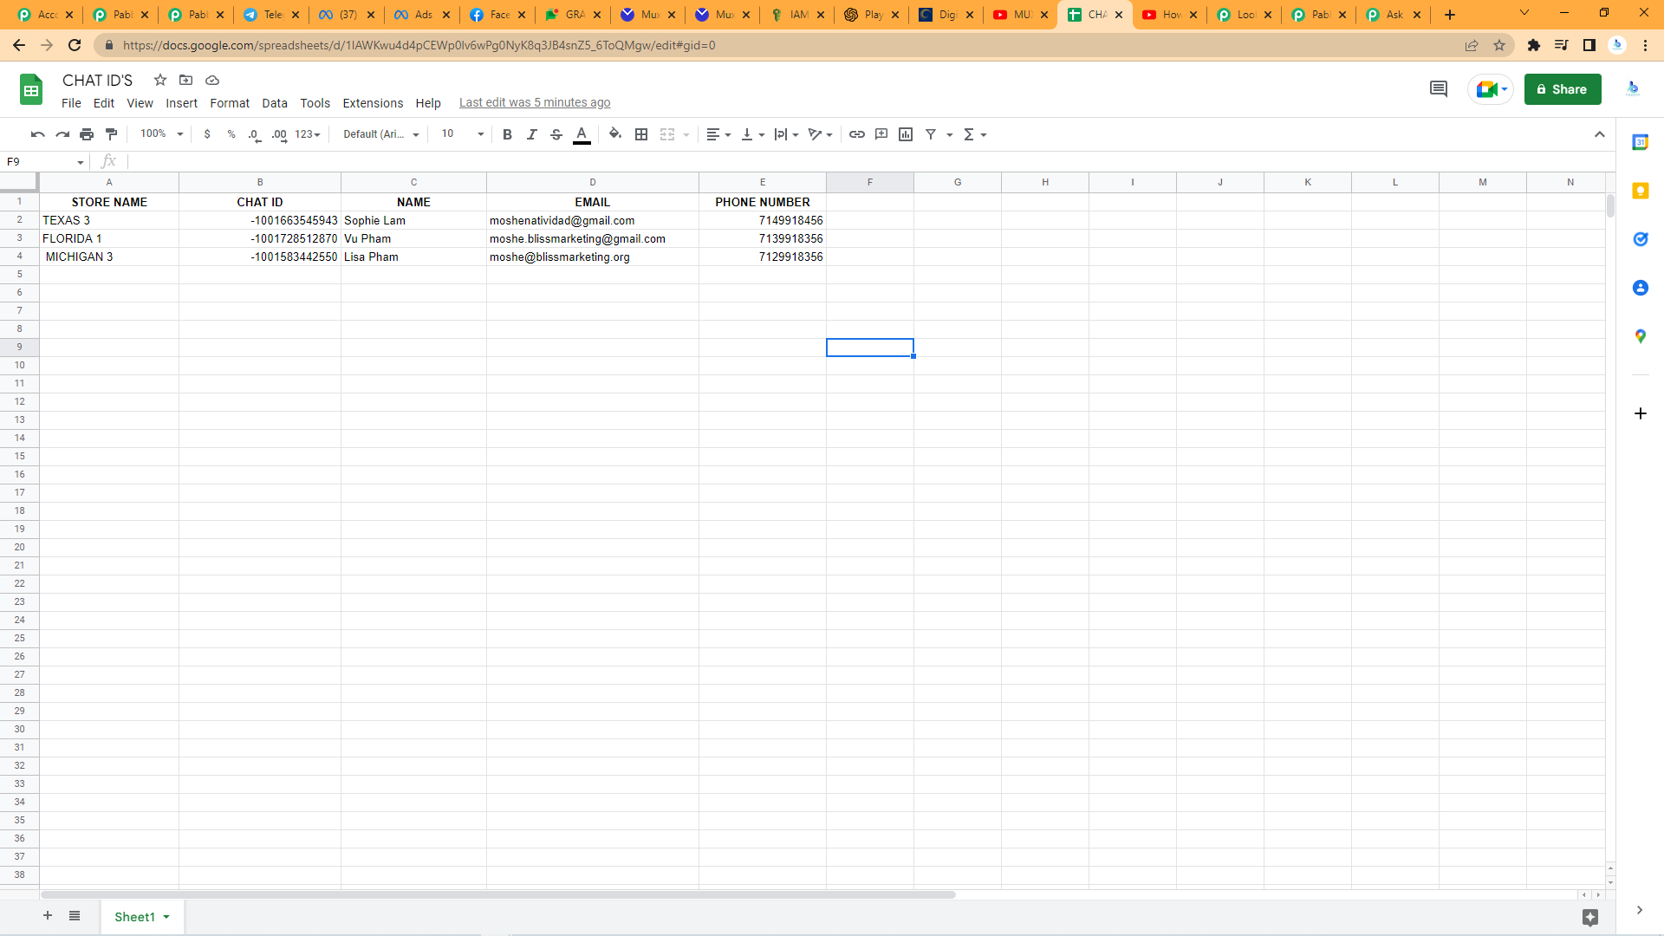Open the Default font dropdown
The image size is (1664, 936).
tap(381, 134)
